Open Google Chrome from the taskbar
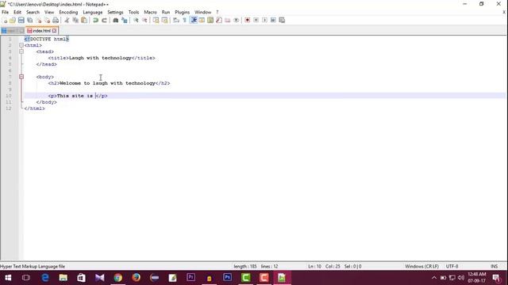The width and height of the screenshot is (508, 285). tap(118, 278)
